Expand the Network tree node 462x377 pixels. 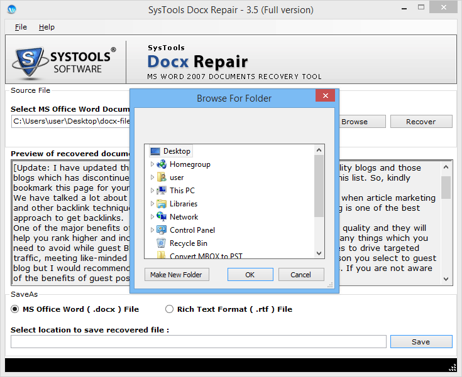click(152, 217)
